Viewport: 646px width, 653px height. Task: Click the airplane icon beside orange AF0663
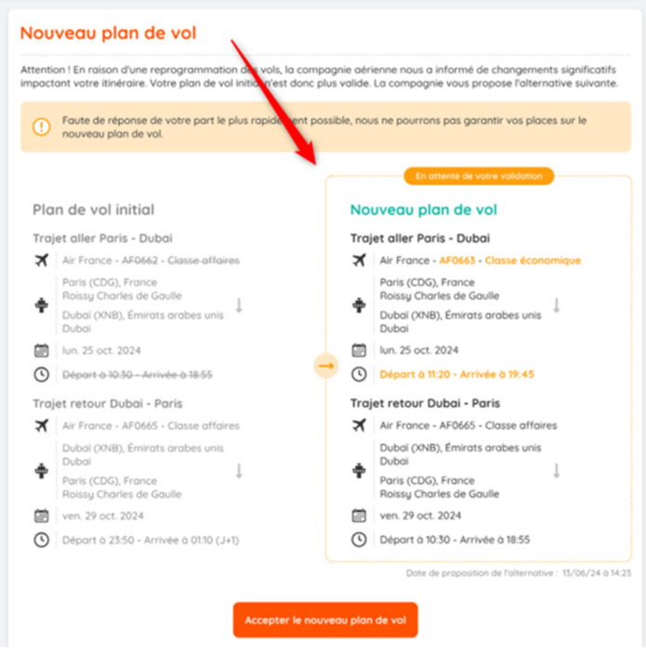359,260
